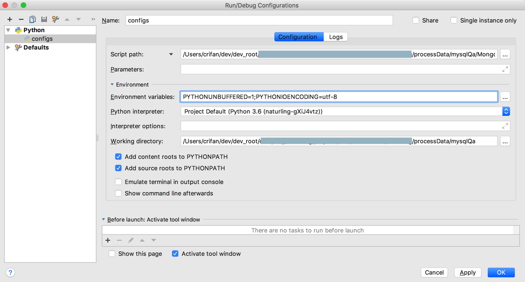The width and height of the screenshot is (525, 282).
Task: Browse for script path with ellipsis button
Action: click(505, 54)
